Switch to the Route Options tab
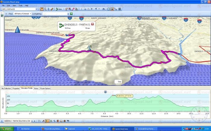Screen dimensions: 211x131 coord(45,88)
